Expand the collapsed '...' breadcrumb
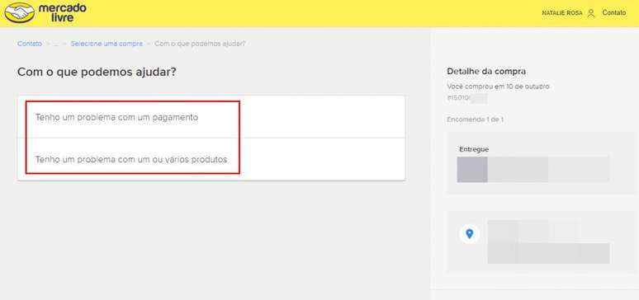Image resolution: width=639 pixels, height=300 pixels. (x=56, y=44)
